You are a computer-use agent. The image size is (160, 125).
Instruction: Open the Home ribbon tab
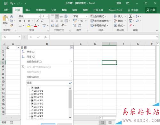click(17, 10)
